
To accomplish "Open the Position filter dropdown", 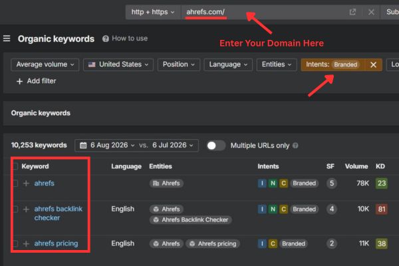I will (x=179, y=65).
